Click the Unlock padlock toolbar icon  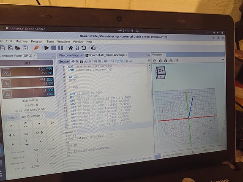[77, 48]
